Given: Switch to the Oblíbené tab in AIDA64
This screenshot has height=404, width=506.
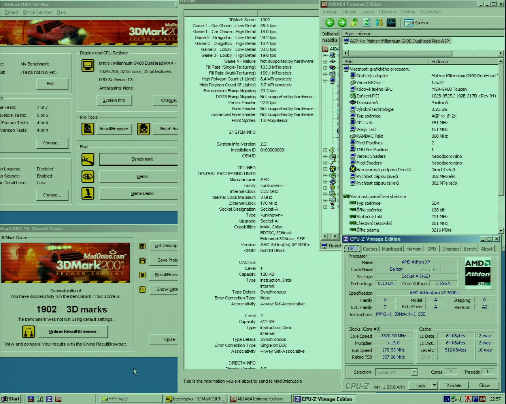Looking at the screenshot, I should pos(330,34).
